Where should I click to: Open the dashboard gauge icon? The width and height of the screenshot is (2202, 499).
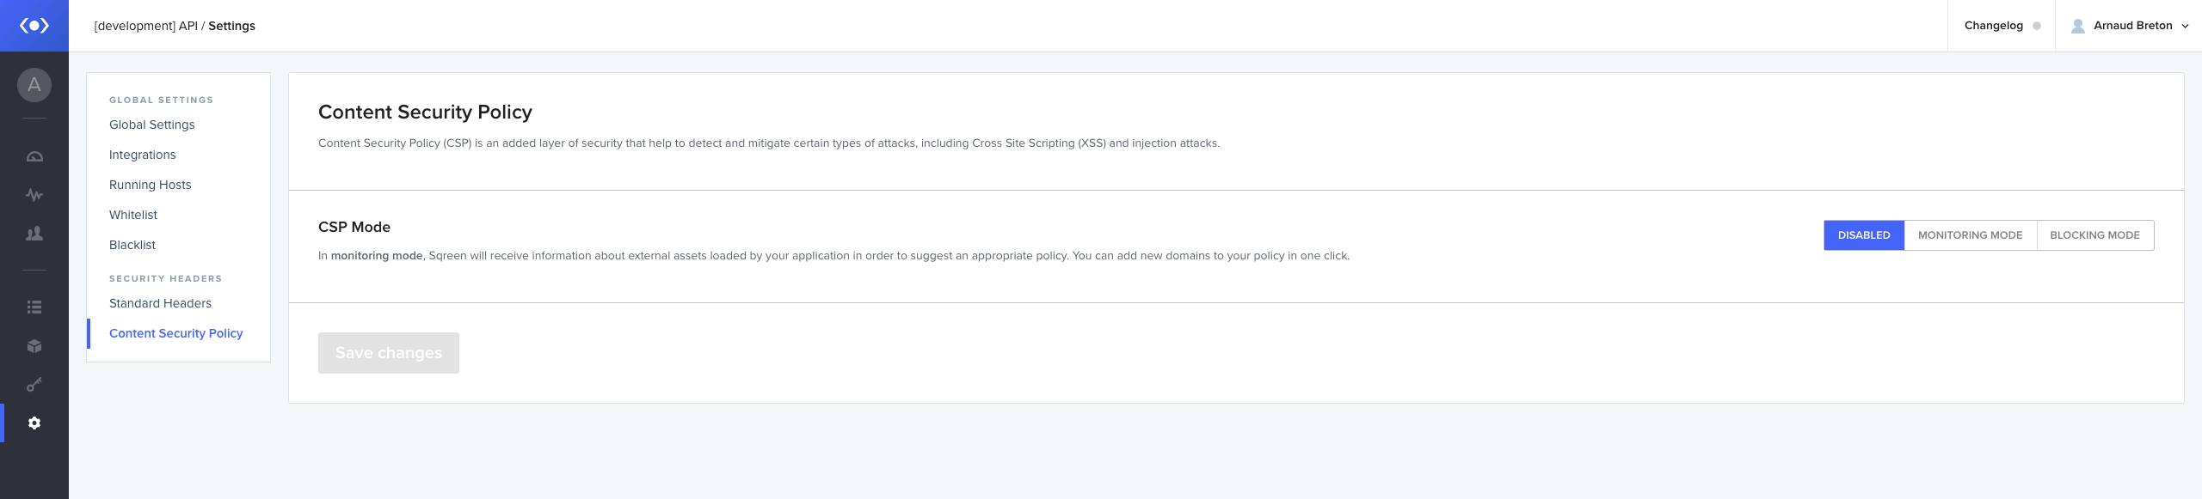click(x=34, y=156)
